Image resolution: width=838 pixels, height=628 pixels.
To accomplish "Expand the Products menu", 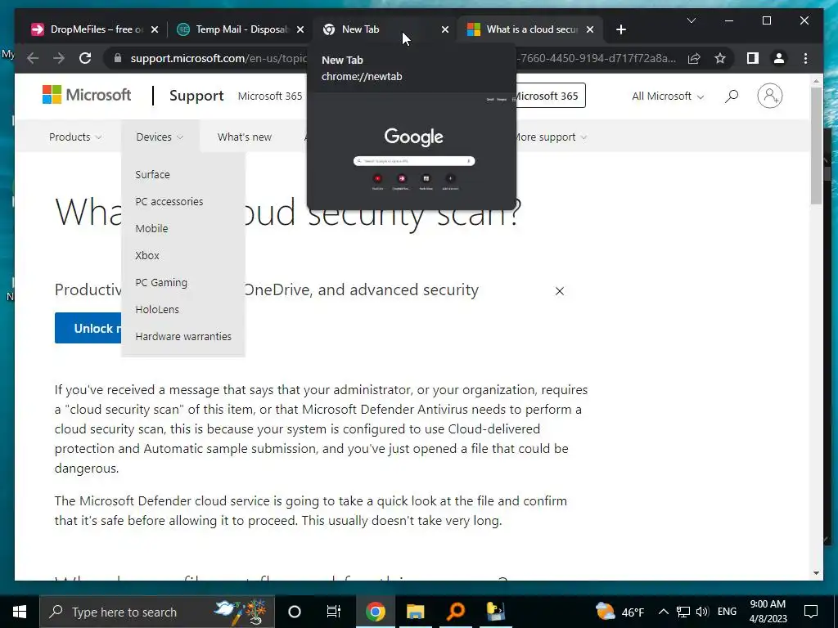I will click(74, 137).
